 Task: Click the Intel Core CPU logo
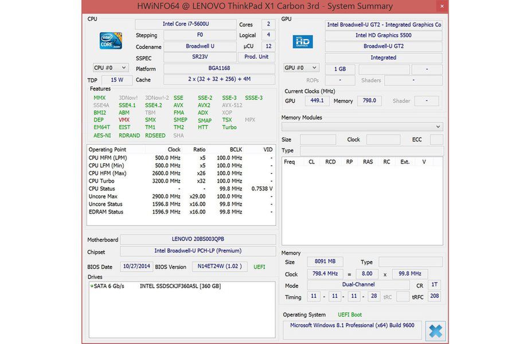click(111, 41)
